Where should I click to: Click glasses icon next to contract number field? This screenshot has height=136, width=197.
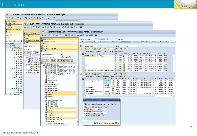pos(119,39)
